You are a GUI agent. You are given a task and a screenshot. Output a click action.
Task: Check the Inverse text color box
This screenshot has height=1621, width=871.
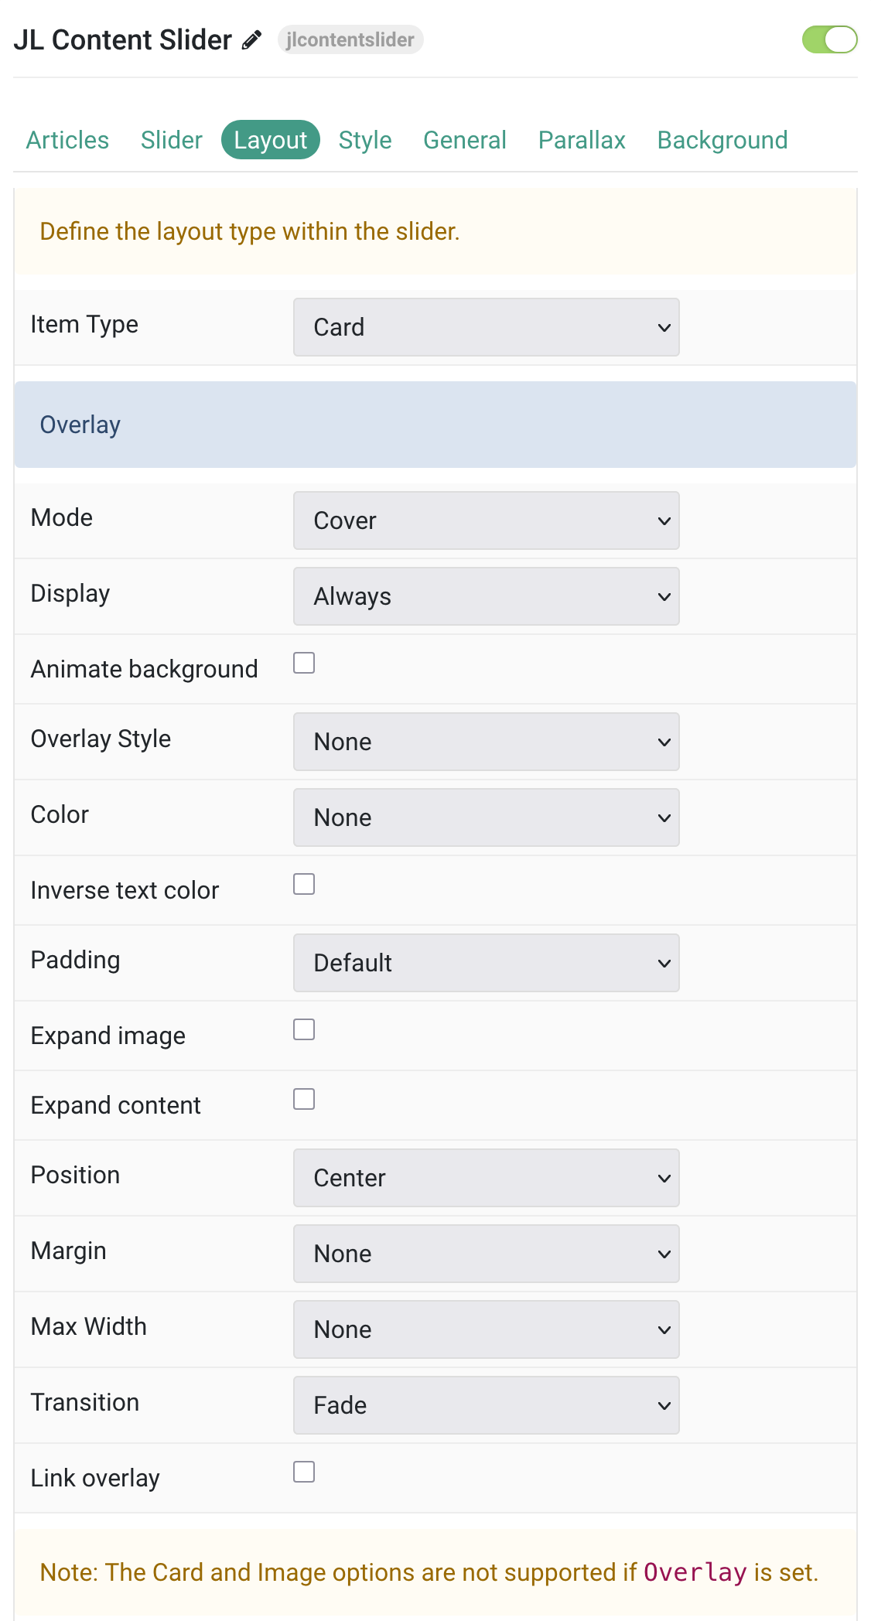click(304, 884)
